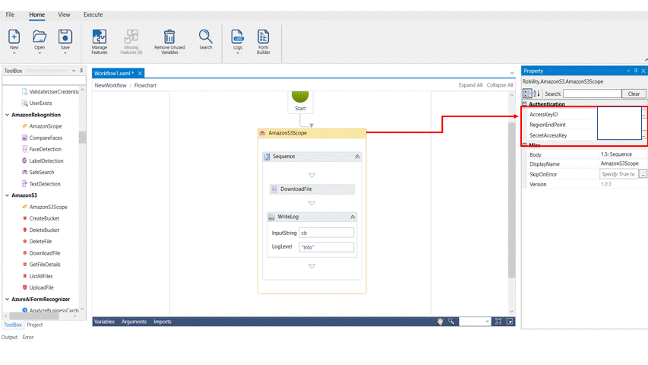Click the Save disk icon
The image size is (648, 365).
(x=65, y=36)
